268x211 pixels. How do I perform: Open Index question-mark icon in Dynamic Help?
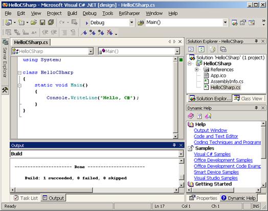pyautogui.click(x=199, y=116)
